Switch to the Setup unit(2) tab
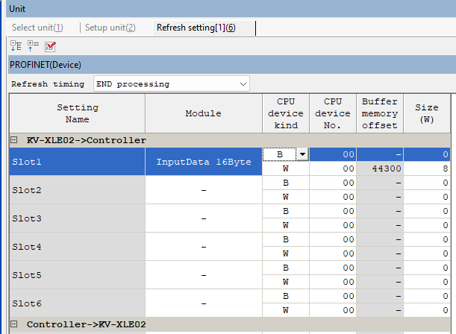 click(x=110, y=28)
